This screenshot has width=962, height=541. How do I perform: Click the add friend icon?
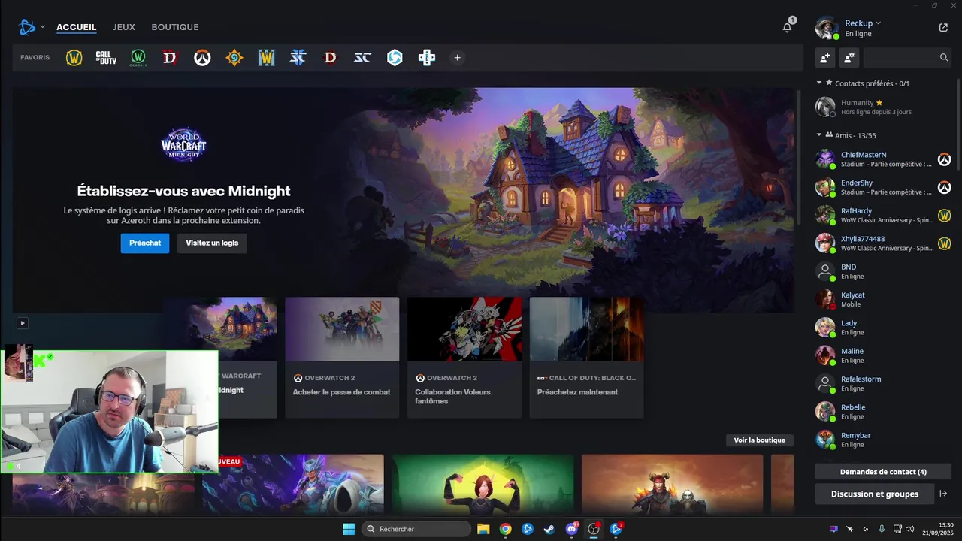pos(825,57)
